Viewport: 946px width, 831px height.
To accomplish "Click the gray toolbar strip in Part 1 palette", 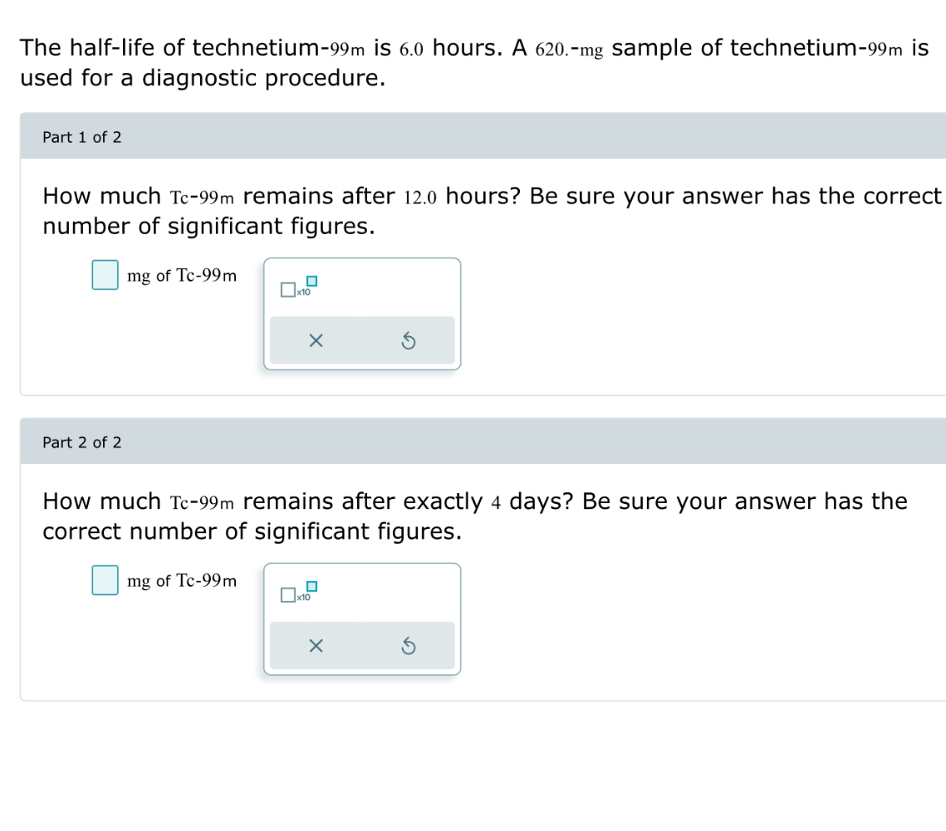I will point(362,340).
